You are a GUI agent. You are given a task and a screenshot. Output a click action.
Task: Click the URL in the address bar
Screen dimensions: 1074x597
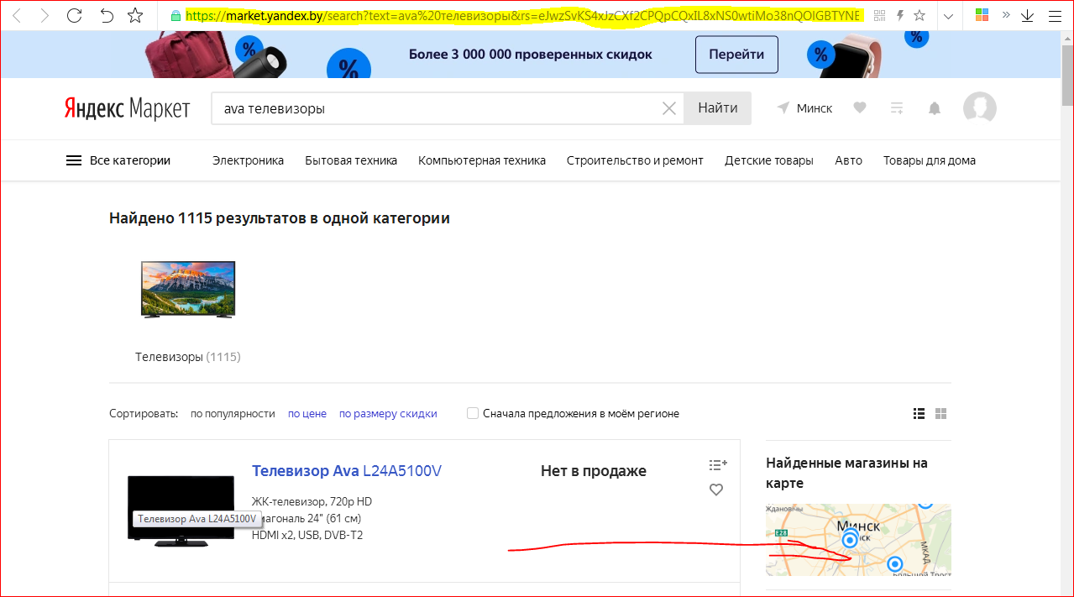(x=523, y=15)
